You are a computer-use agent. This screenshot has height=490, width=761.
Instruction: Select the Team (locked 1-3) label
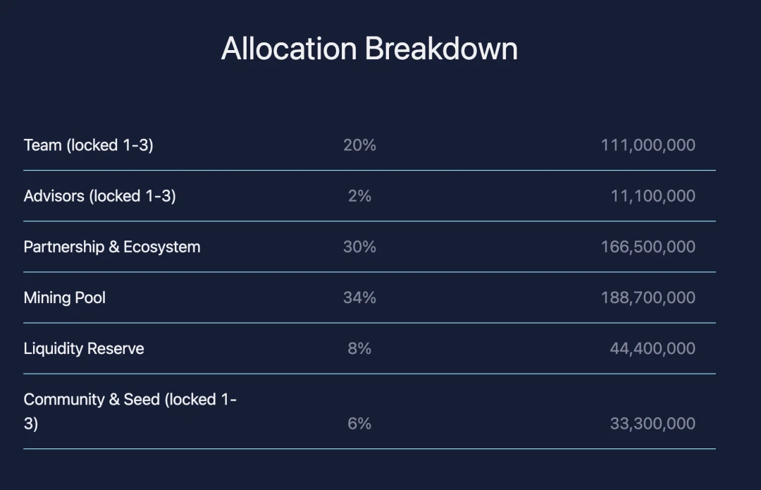click(88, 145)
